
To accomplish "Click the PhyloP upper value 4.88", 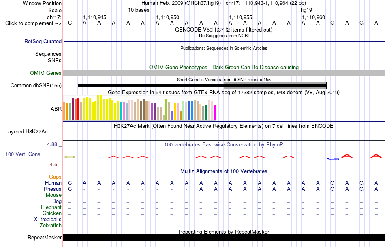I will pyautogui.click(x=52, y=144).
